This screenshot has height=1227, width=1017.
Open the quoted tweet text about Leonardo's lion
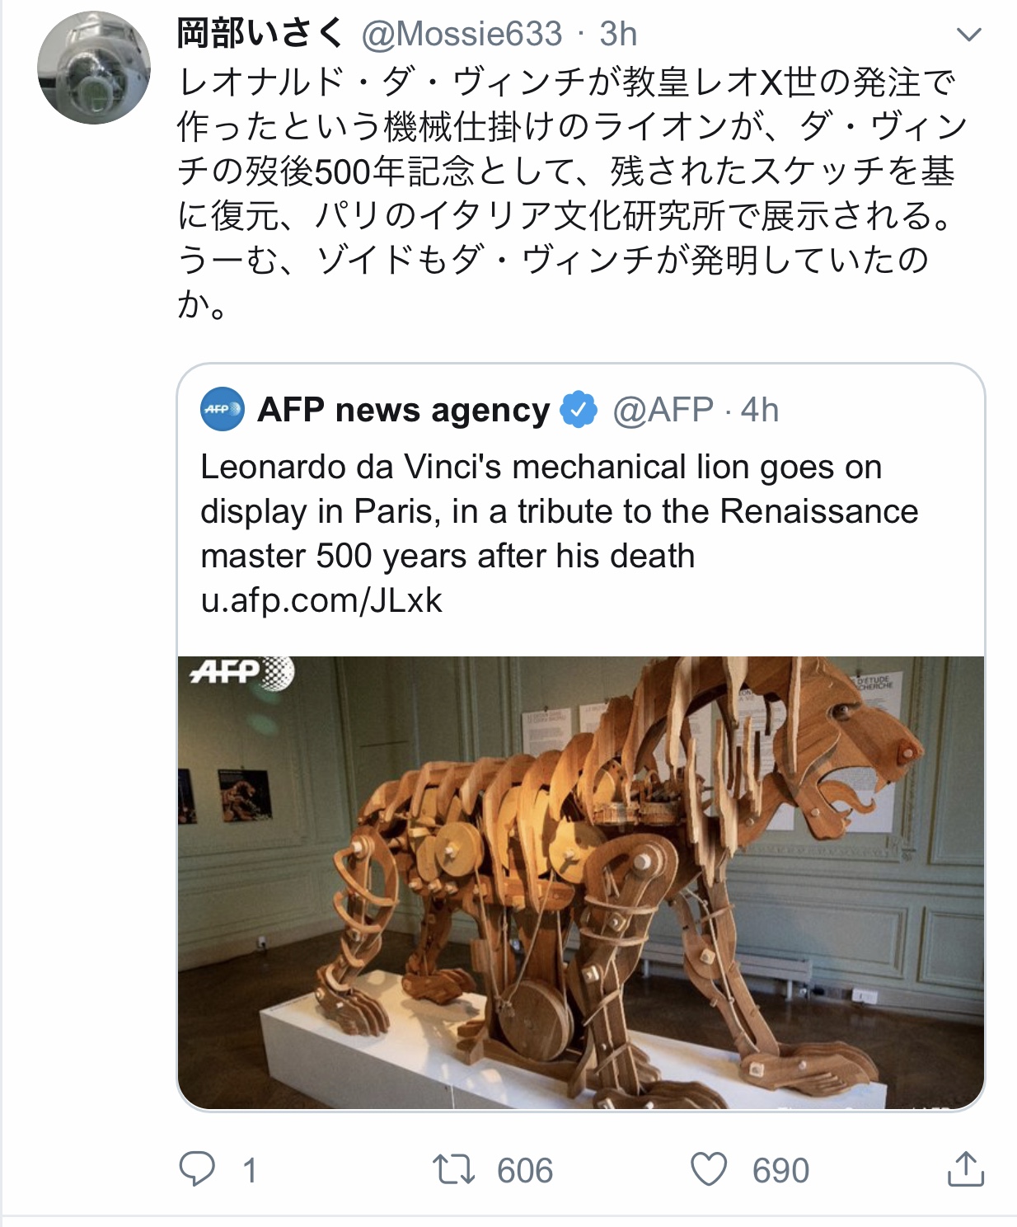click(559, 511)
